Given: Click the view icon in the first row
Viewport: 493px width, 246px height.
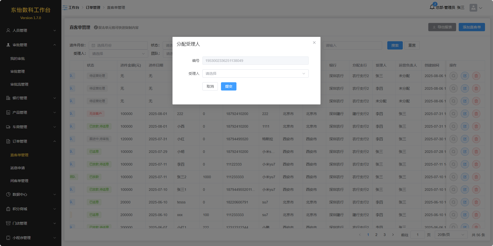Looking at the screenshot, I should tap(453, 76).
